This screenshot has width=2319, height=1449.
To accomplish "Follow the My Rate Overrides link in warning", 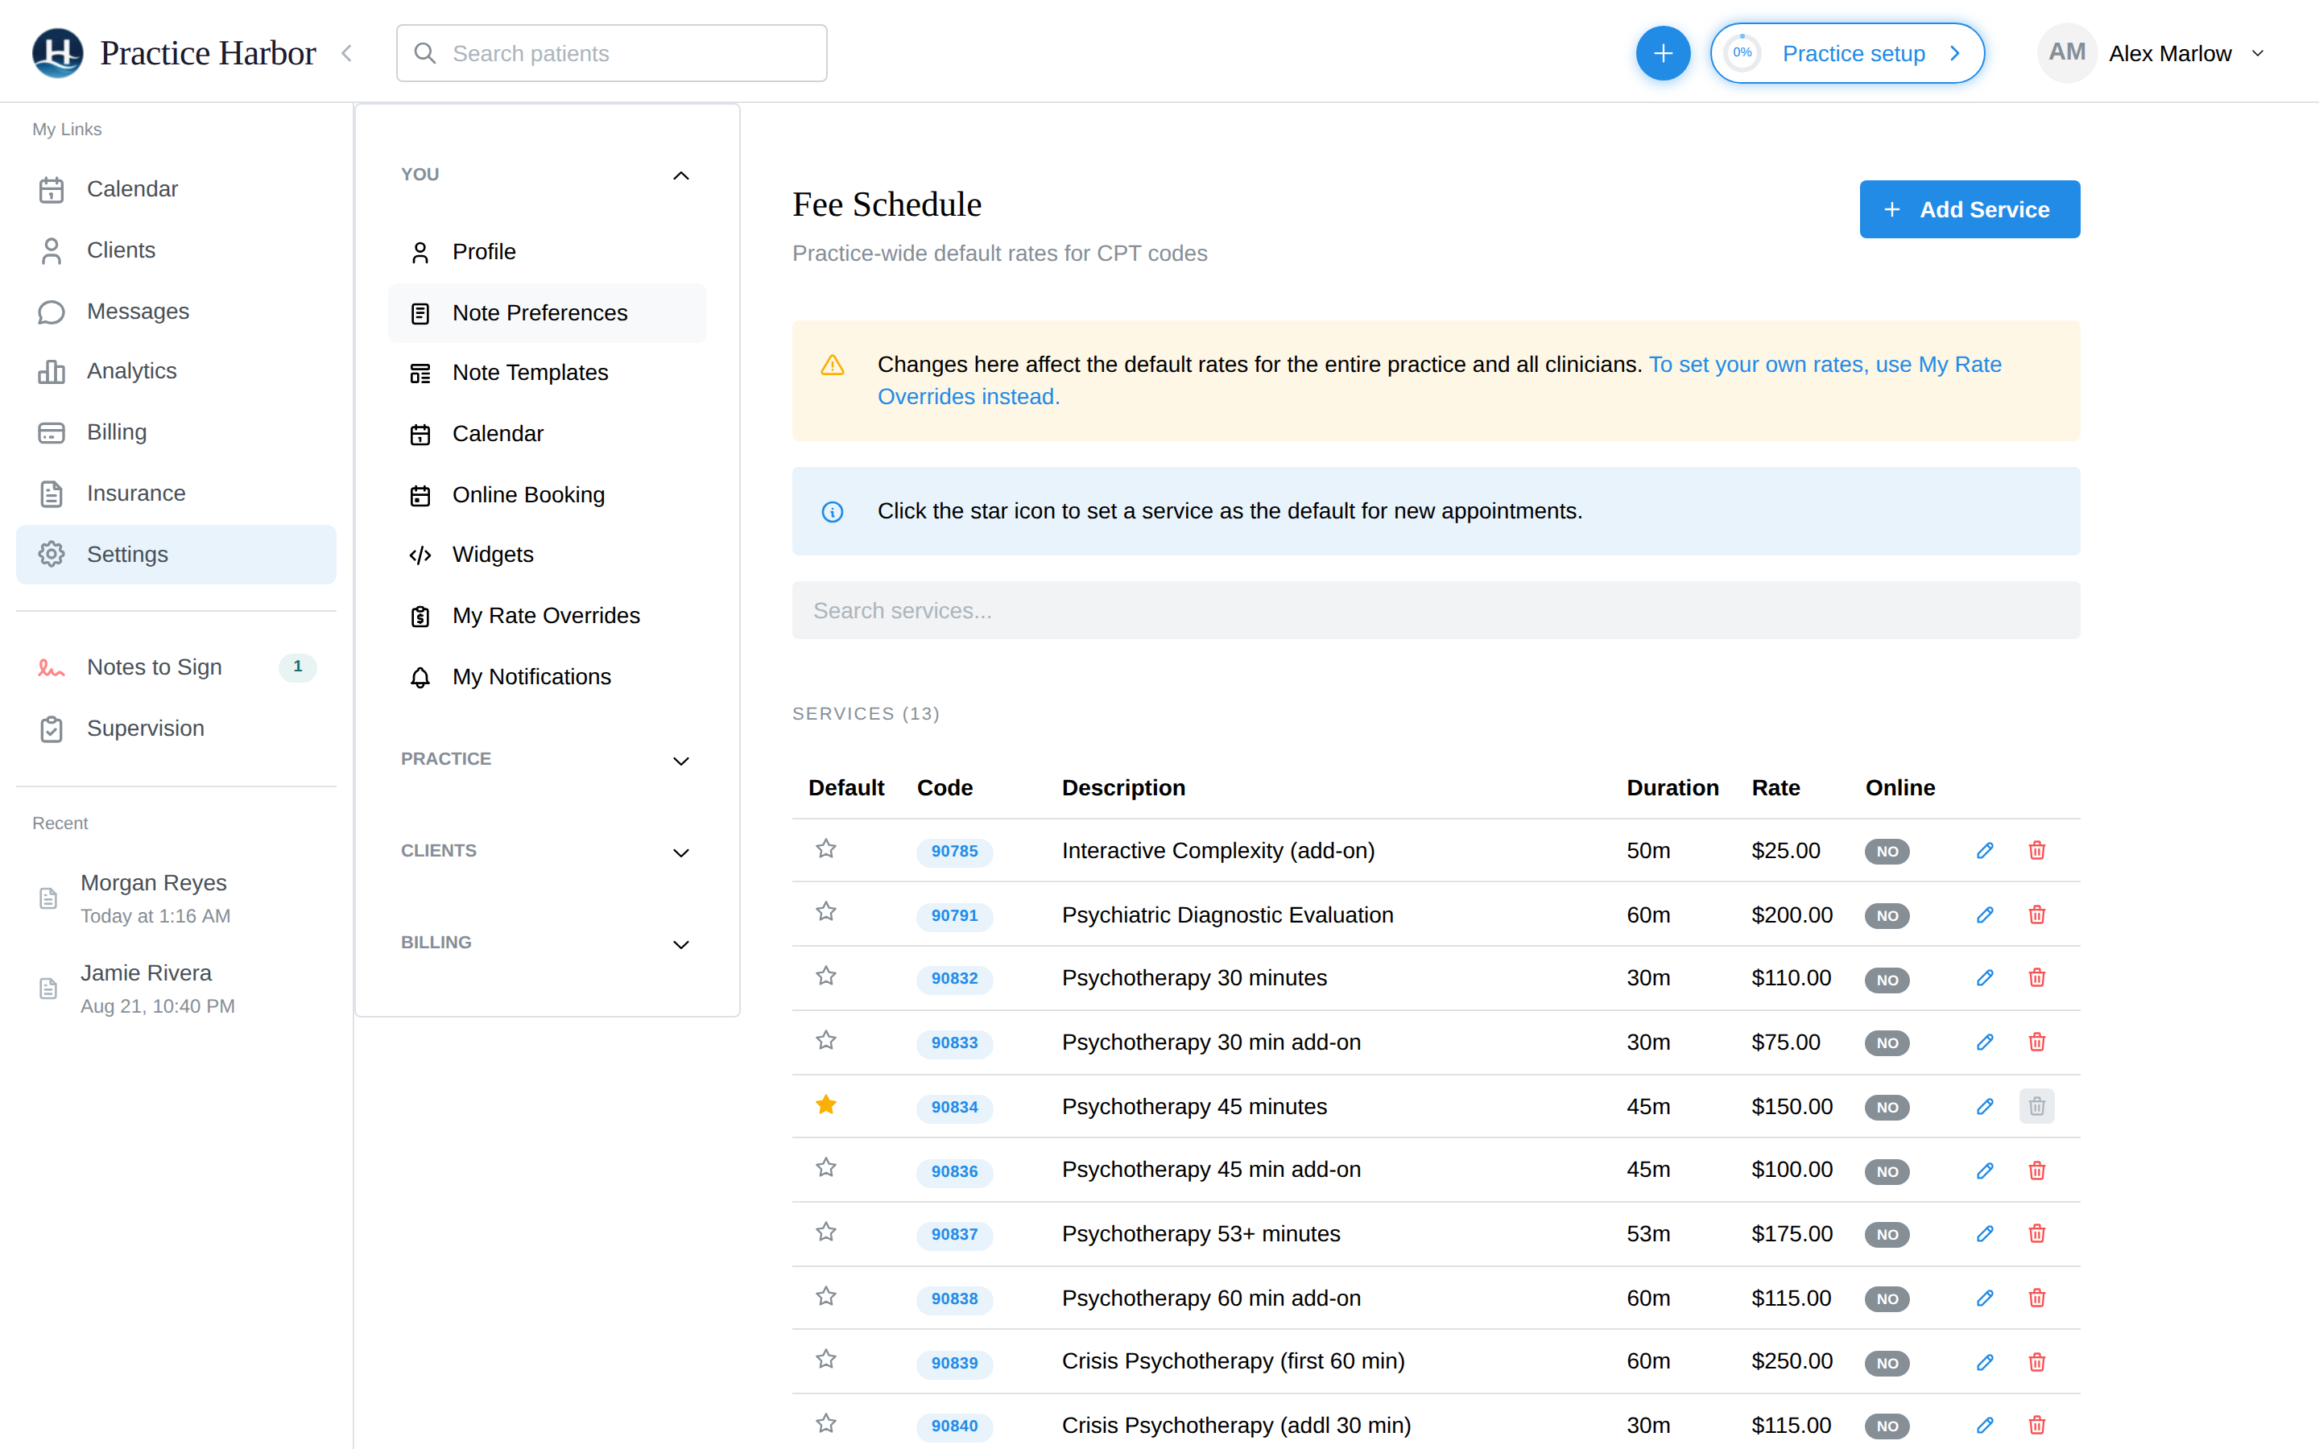I will click(x=1440, y=381).
